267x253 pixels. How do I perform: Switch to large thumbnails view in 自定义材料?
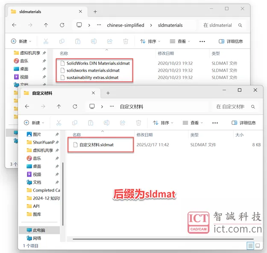point(258,246)
